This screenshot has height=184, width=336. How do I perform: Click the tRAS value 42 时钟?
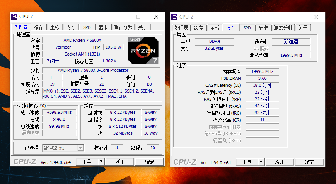pyautogui.click(x=263, y=106)
